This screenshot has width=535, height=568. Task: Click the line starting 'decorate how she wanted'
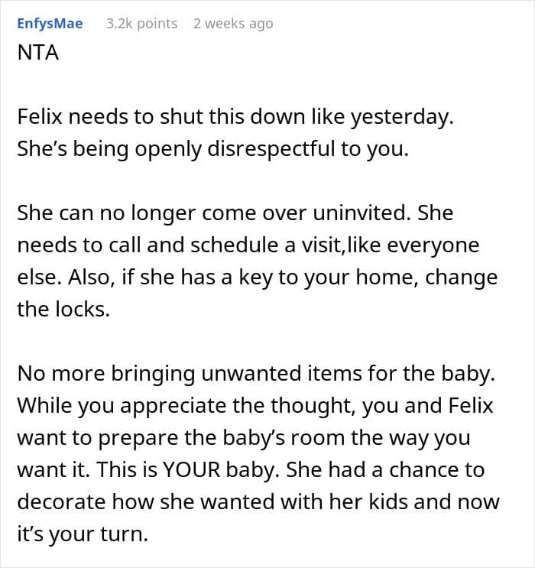(x=258, y=502)
